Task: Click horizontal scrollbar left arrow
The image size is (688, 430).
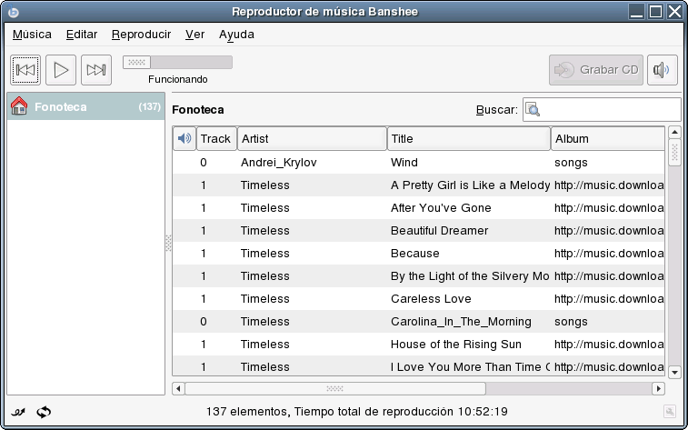Action: [178, 388]
